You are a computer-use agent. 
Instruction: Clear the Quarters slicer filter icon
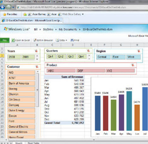click(x=89, y=51)
